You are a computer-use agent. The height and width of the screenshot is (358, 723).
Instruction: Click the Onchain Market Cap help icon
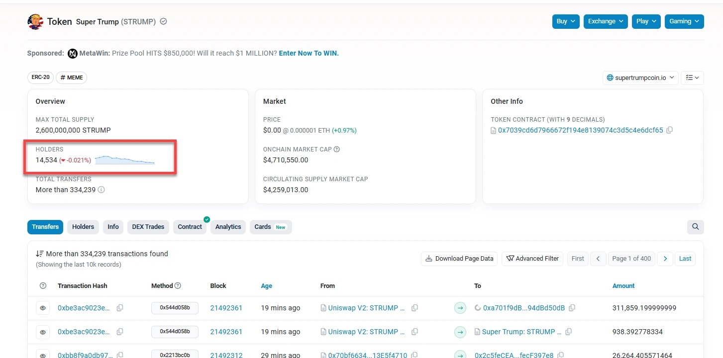coord(337,149)
